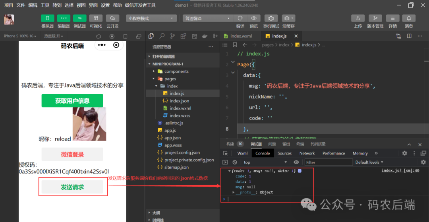The height and width of the screenshot is (222, 429).
Task: Click the 编译 compile refresh icon
Action: point(240,18)
